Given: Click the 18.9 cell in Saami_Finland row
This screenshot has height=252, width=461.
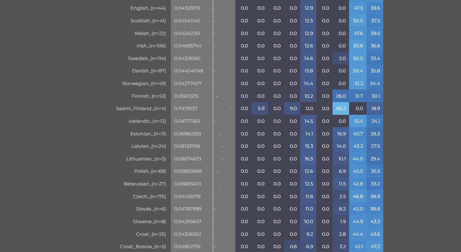Looking at the screenshot, I should 375,109.
